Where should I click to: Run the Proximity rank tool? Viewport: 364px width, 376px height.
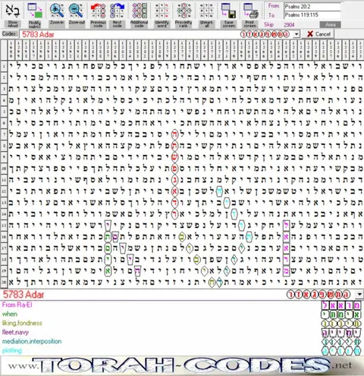coord(184,11)
